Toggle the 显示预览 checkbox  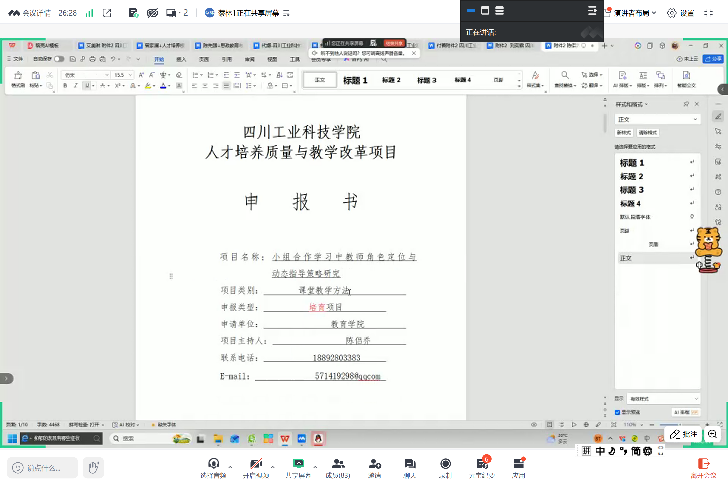point(617,412)
